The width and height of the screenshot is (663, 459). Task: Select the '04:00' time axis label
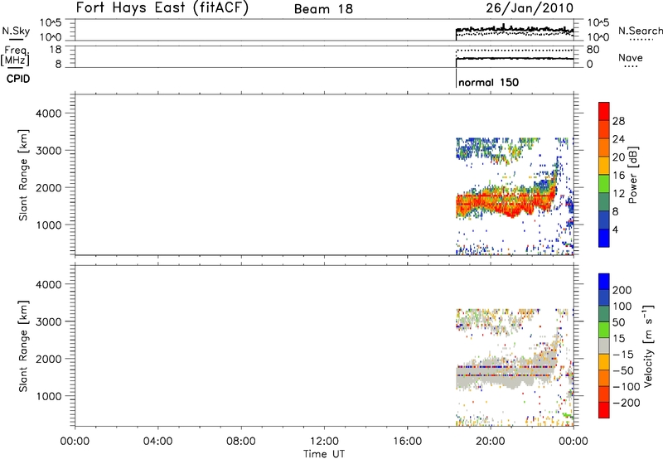click(x=157, y=442)
